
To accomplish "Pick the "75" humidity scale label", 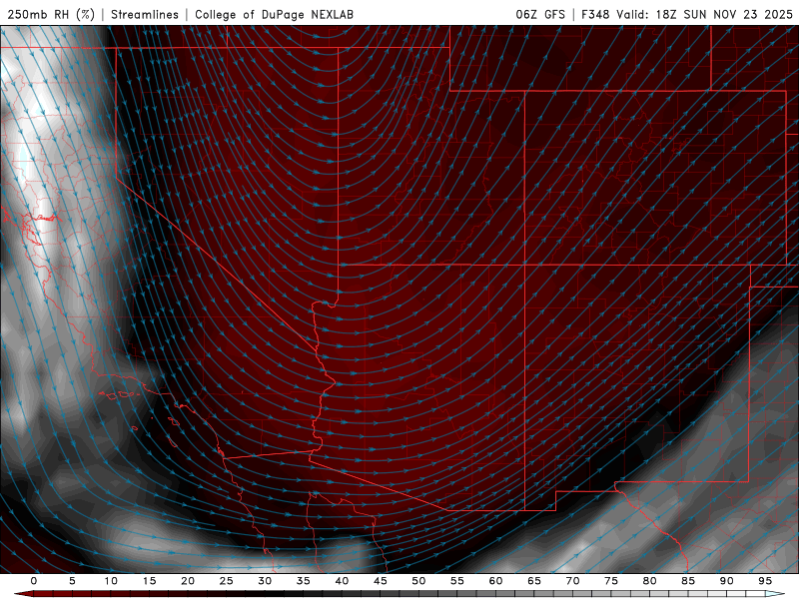I will click(x=611, y=581).
